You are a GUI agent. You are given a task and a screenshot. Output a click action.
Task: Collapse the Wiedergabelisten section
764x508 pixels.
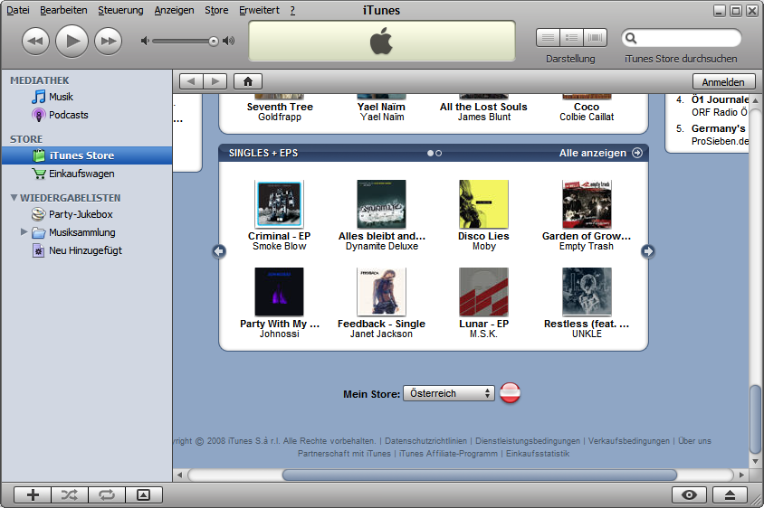[14, 197]
